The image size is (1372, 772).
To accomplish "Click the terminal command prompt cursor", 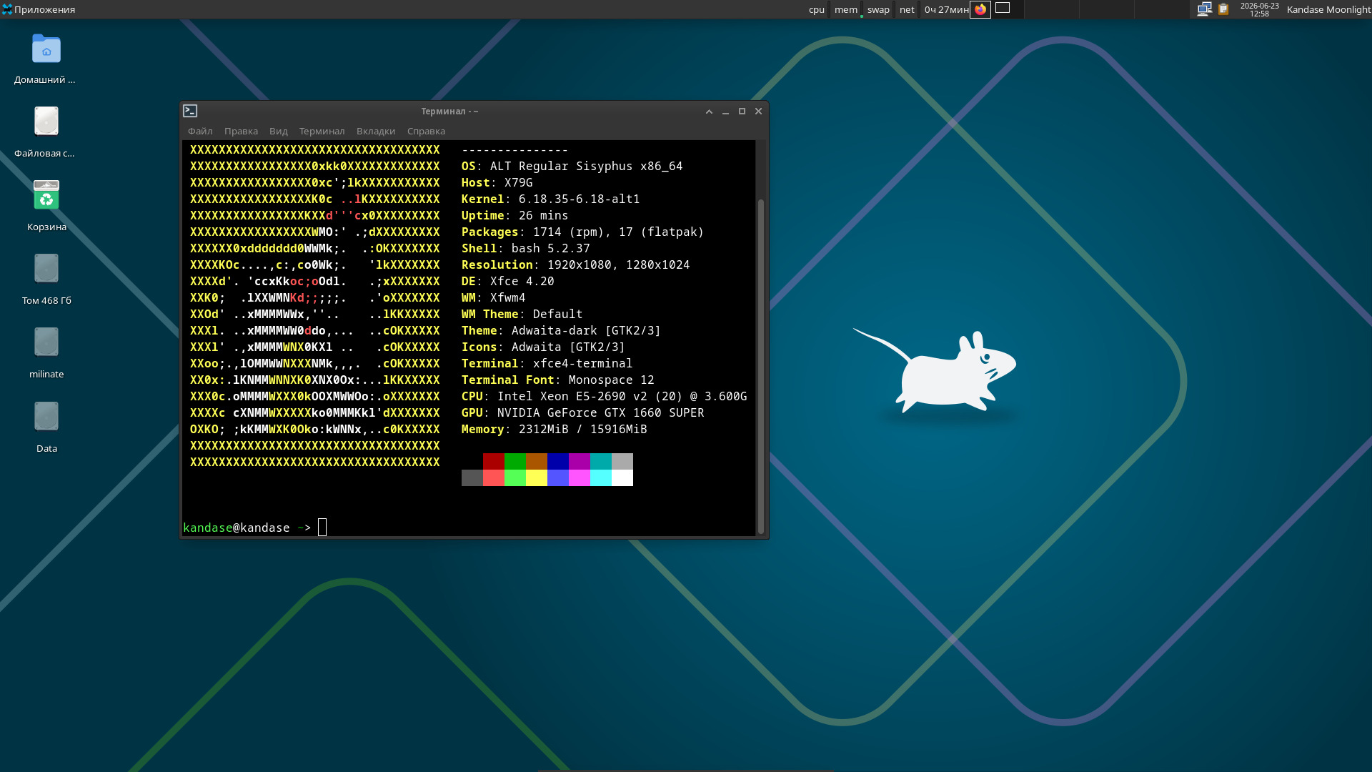I will click(x=322, y=528).
